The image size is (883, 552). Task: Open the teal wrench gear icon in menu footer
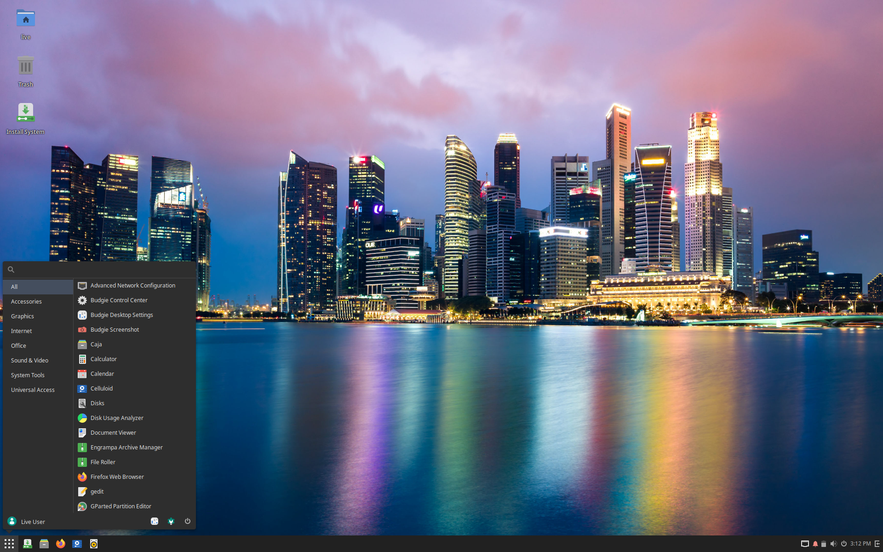pos(171,521)
